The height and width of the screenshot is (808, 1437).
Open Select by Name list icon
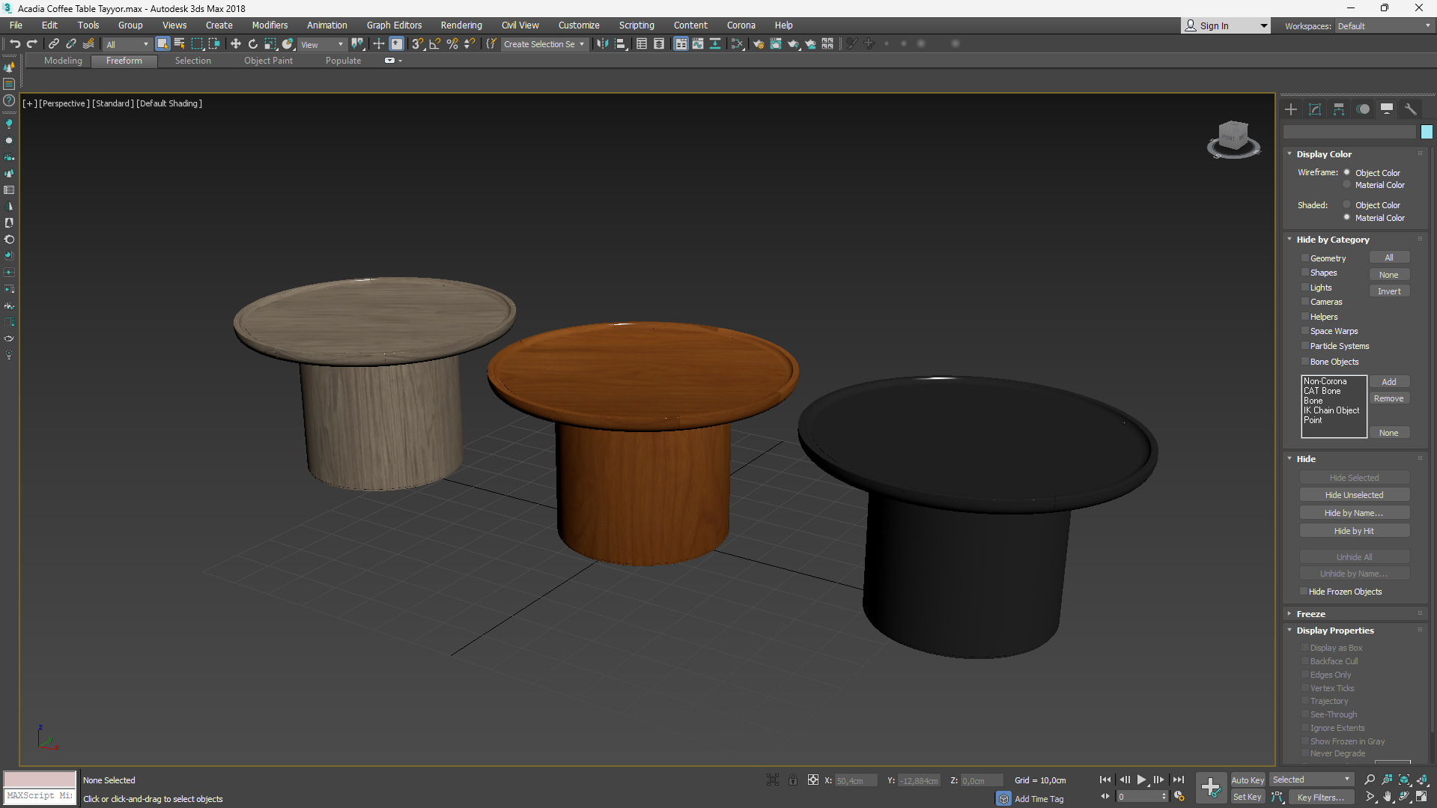(x=180, y=44)
